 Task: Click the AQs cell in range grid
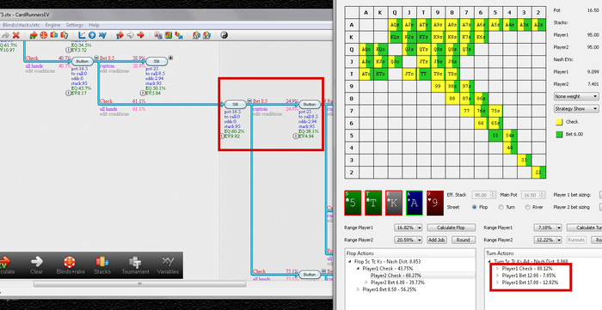(x=395, y=25)
